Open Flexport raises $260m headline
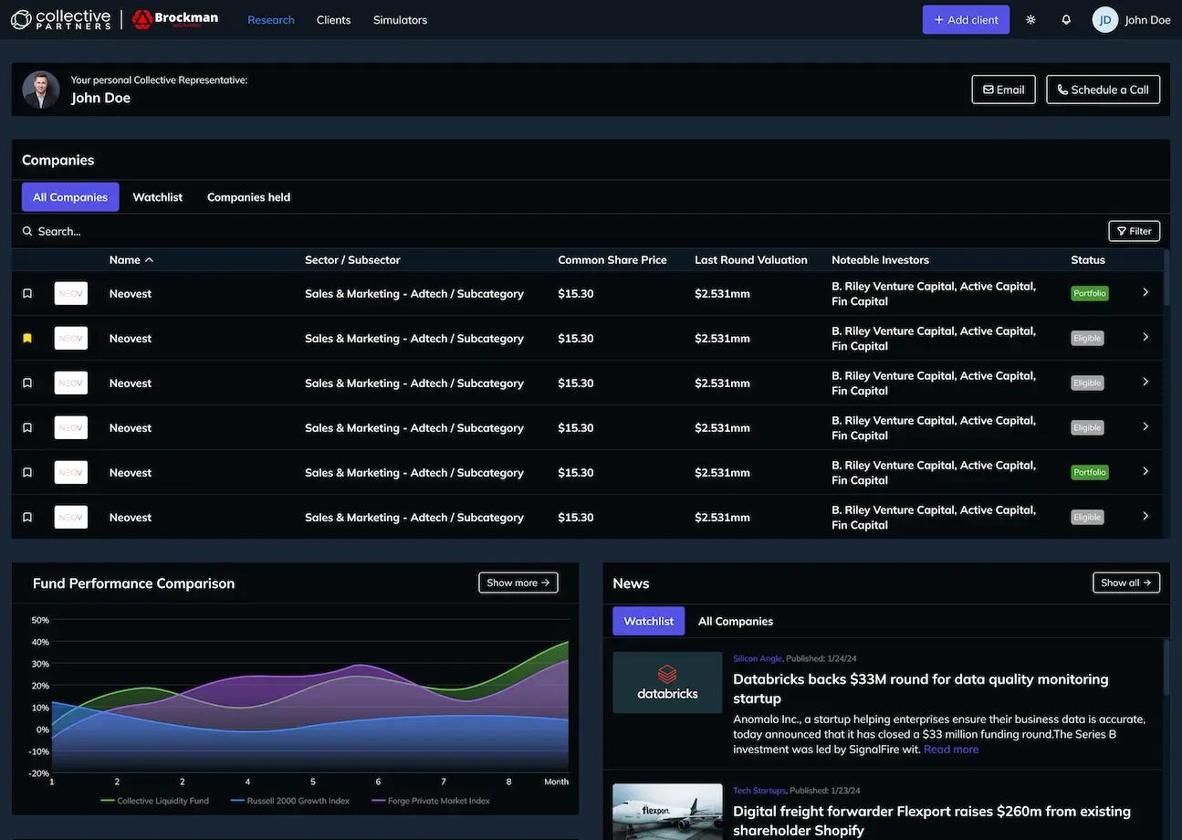Image resolution: width=1182 pixels, height=840 pixels. [932, 821]
